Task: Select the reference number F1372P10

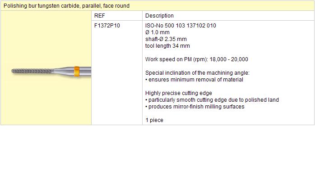Action: coord(107,26)
